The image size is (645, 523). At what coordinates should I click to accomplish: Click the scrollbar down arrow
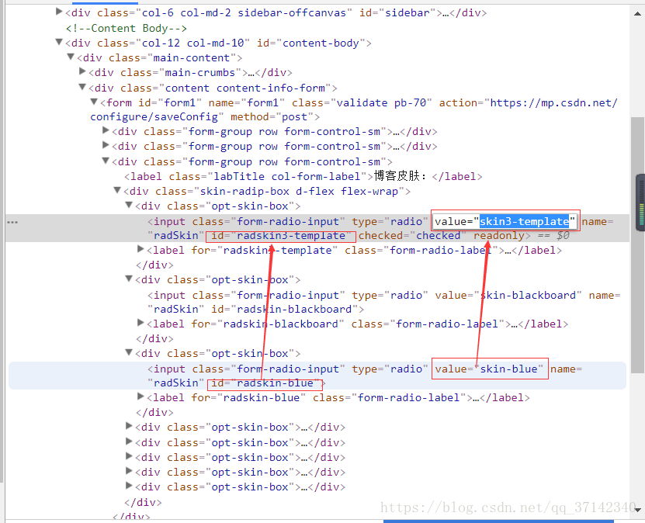(x=637, y=511)
